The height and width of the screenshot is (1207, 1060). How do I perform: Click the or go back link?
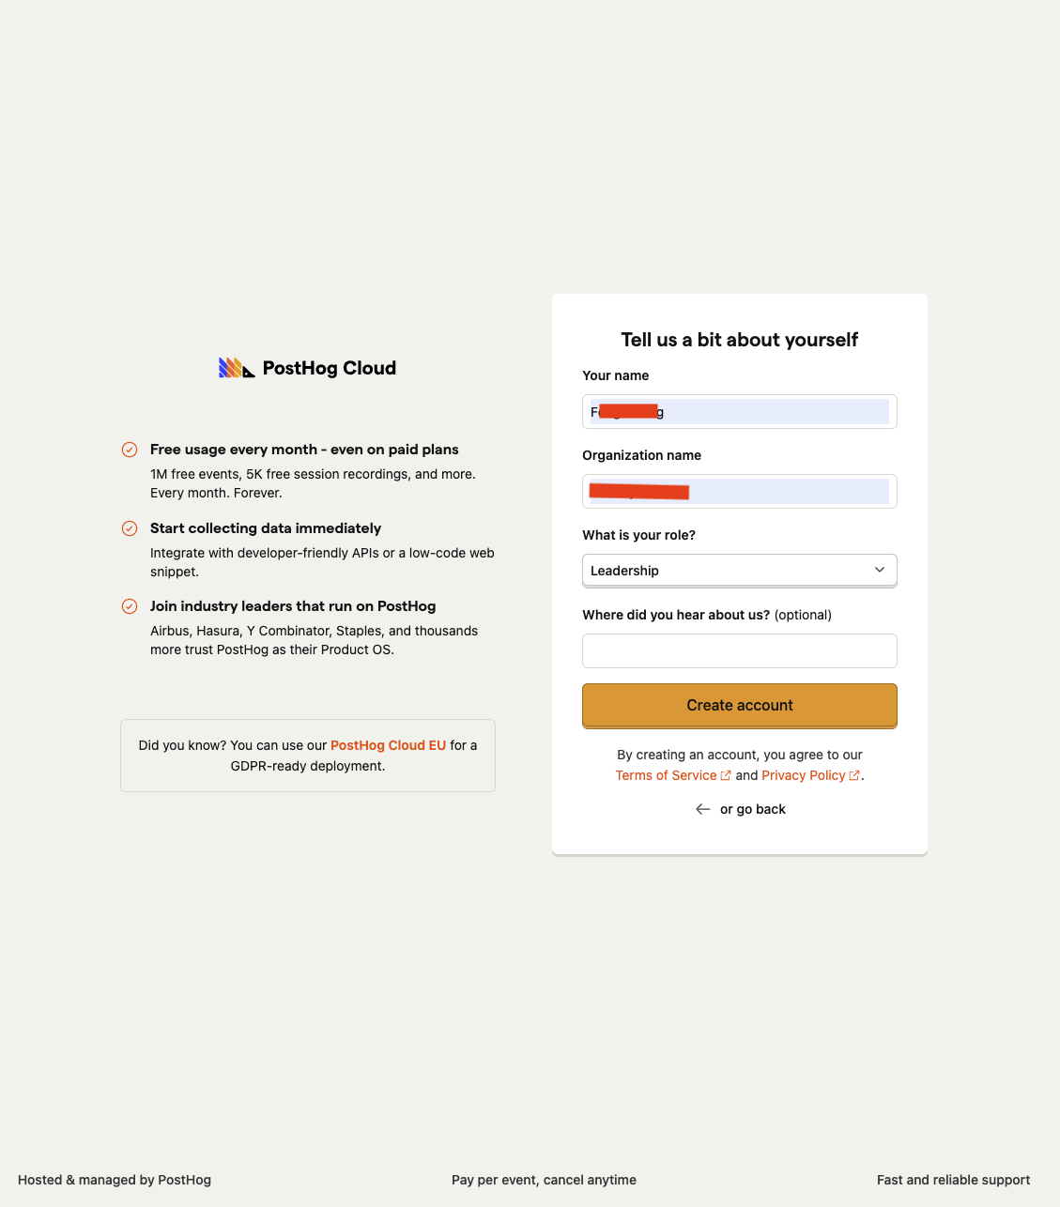753,809
